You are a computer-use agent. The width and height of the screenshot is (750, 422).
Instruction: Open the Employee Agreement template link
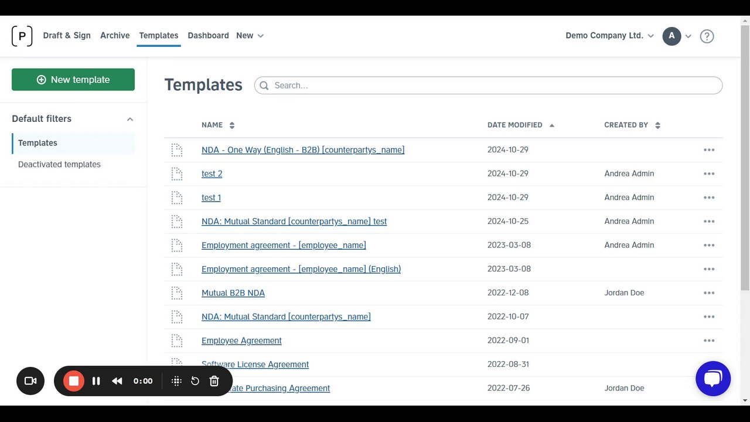(x=241, y=341)
